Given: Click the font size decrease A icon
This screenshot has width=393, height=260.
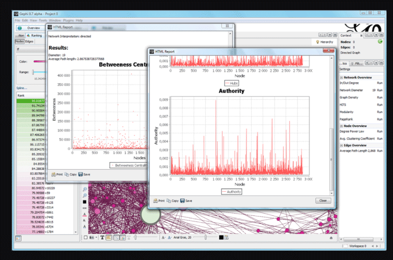Looking at the screenshot, I should click(163, 237).
